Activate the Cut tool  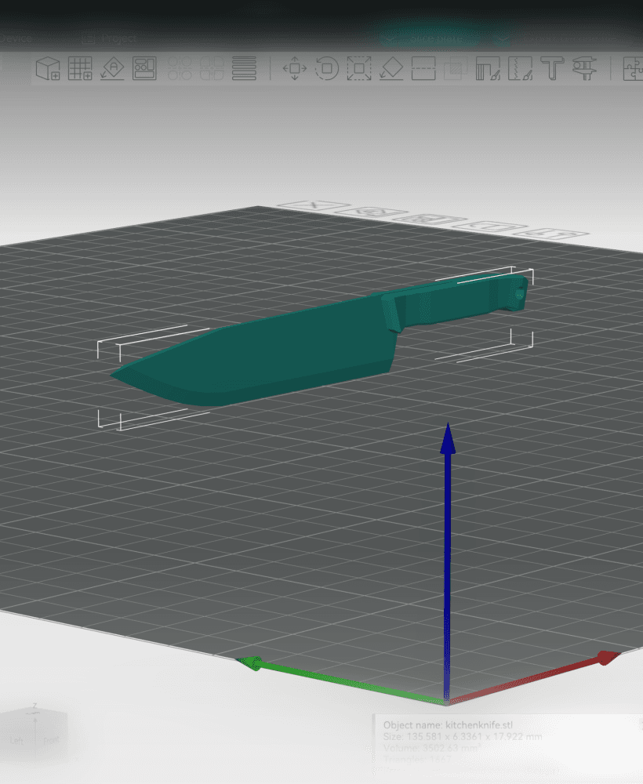[x=423, y=68]
